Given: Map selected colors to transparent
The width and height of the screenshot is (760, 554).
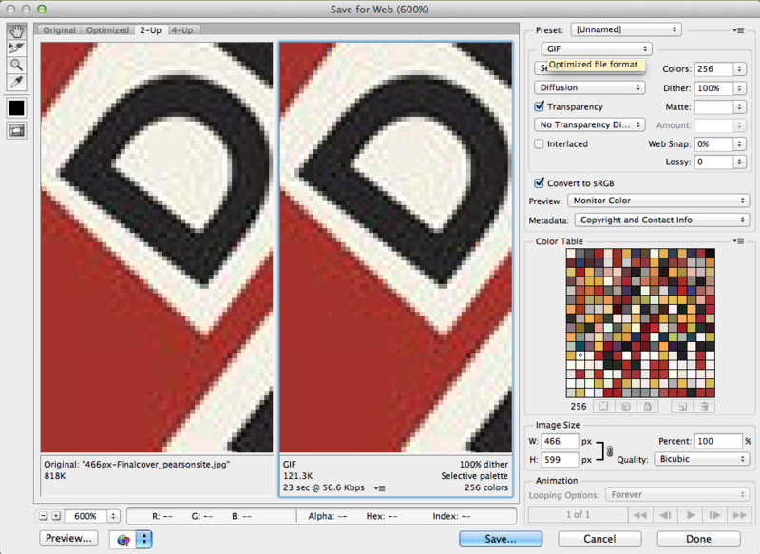Looking at the screenshot, I should pos(602,406).
